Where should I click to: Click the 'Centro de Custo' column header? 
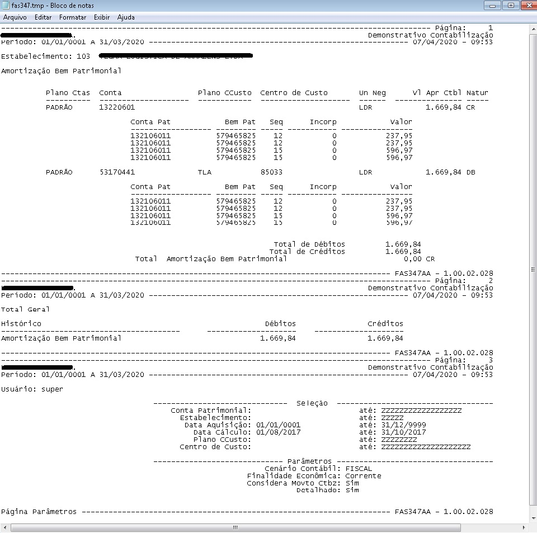click(294, 93)
